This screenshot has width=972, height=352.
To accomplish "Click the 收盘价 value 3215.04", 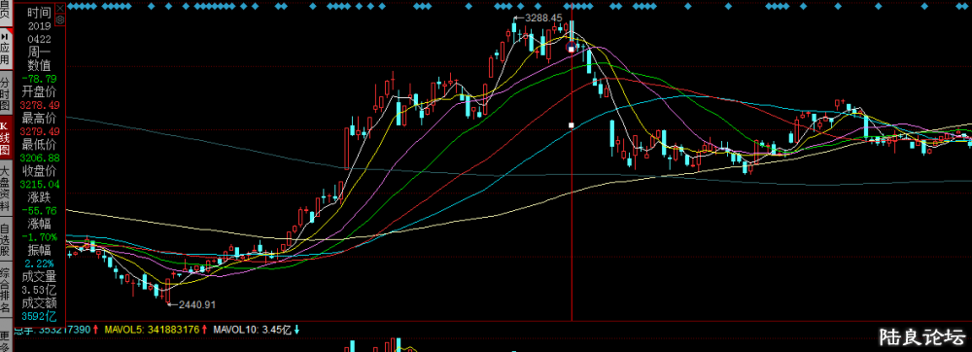I will 40,184.
